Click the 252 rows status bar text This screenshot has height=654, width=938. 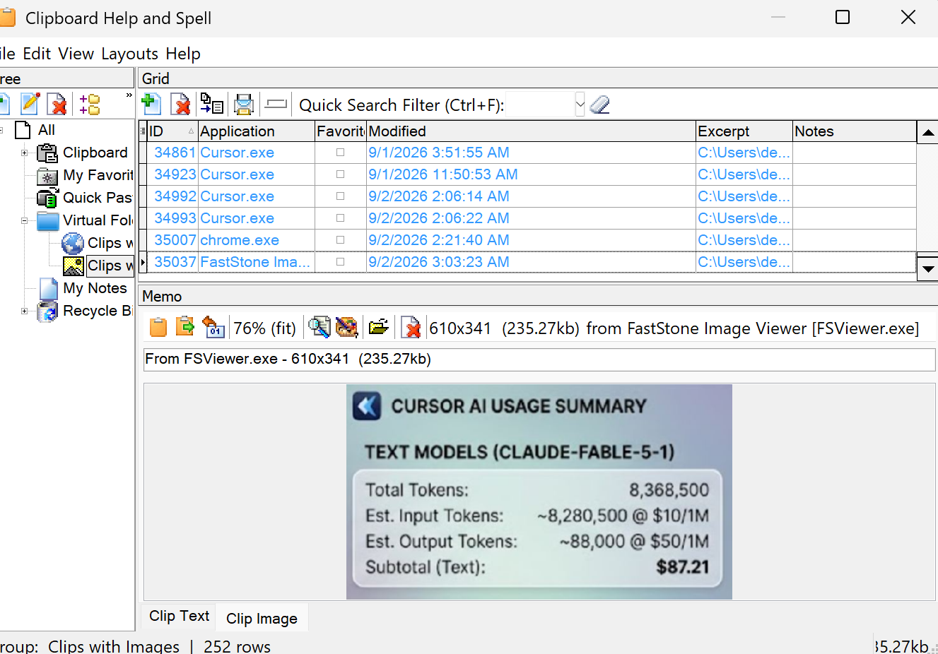[237, 646]
